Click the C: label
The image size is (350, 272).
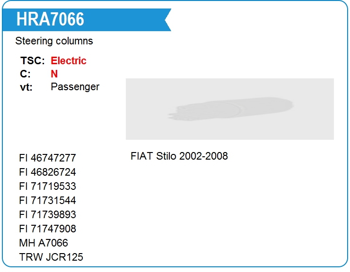click(25, 74)
